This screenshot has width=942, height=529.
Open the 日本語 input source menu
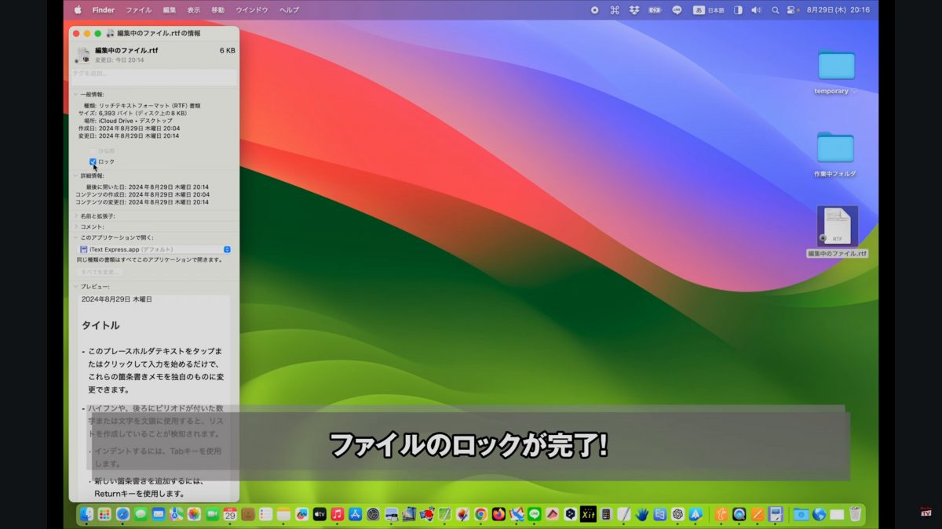click(x=709, y=10)
